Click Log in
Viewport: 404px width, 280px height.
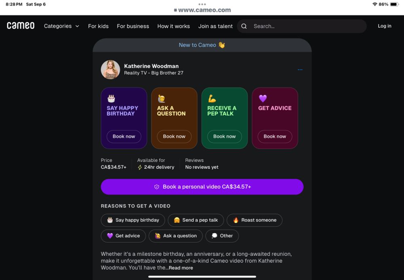(x=385, y=26)
